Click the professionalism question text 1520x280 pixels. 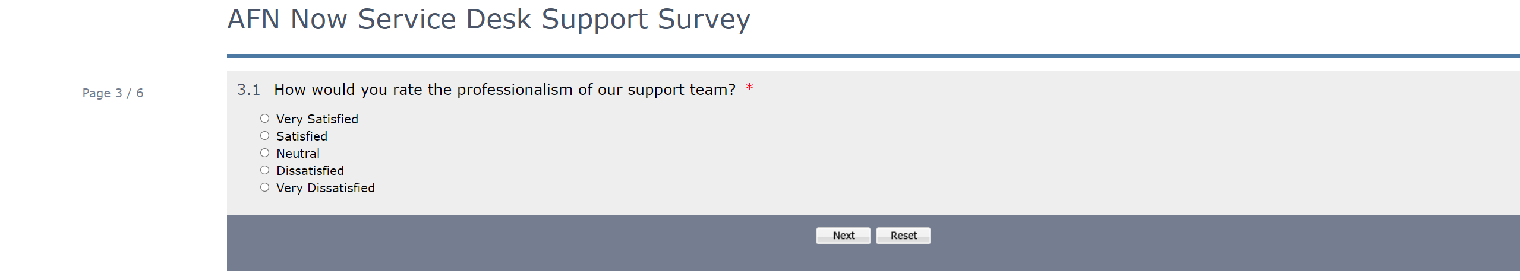(504, 90)
